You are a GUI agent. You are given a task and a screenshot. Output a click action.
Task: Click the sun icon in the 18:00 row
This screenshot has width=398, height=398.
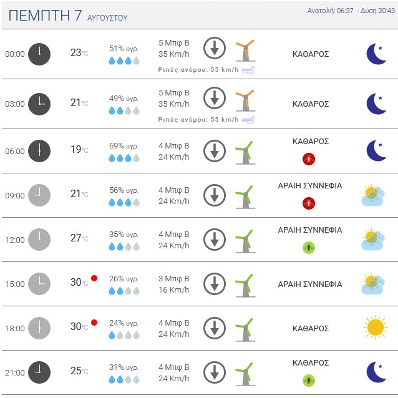(376, 328)
